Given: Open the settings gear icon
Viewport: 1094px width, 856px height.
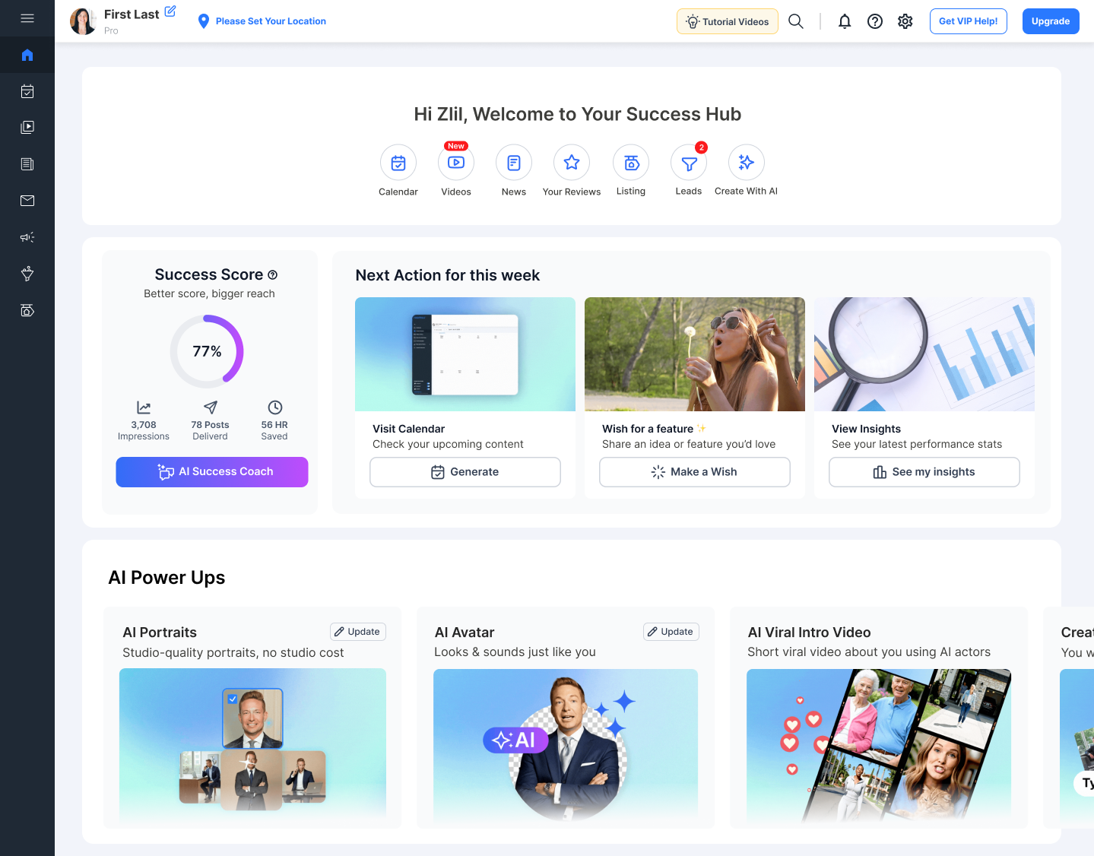Looking at the screenshot, I should tap(905, 21).
